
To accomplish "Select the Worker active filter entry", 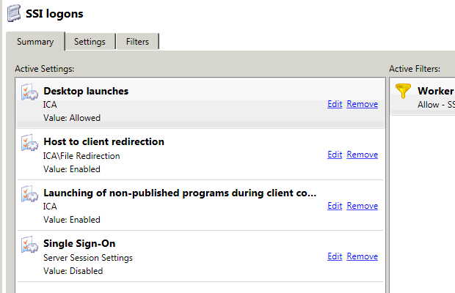I will pyautogui.click(x=435, y=92).
